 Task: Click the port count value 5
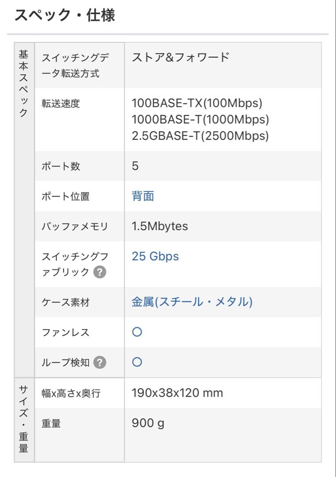(135, 166)
